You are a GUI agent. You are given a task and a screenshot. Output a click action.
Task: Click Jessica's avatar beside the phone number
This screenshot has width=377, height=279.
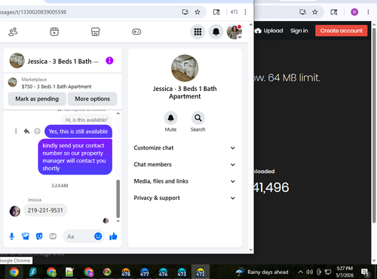pyautogui.click(x=15, y=211)
